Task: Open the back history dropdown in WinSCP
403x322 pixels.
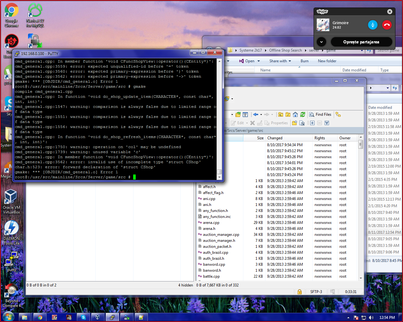Action: (261, 114)
